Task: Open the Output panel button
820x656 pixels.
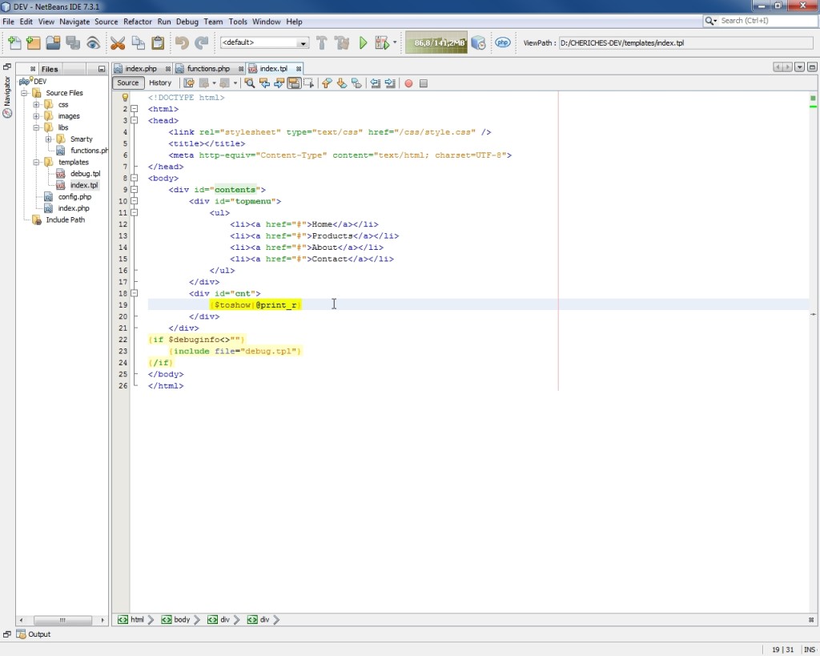Action: (x=34, y=634)
